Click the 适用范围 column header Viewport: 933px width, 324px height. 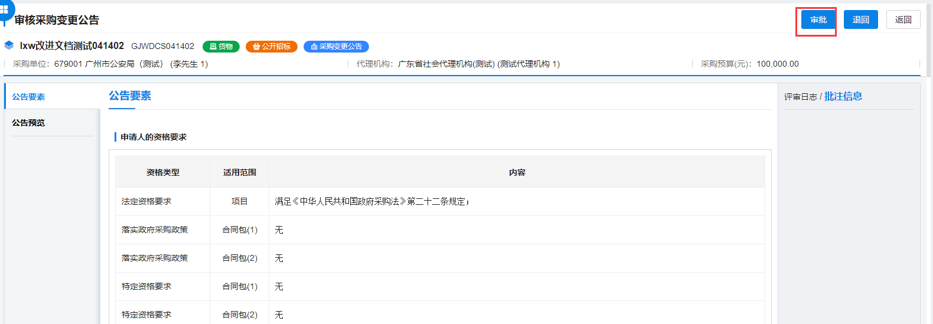pos(239,172)
